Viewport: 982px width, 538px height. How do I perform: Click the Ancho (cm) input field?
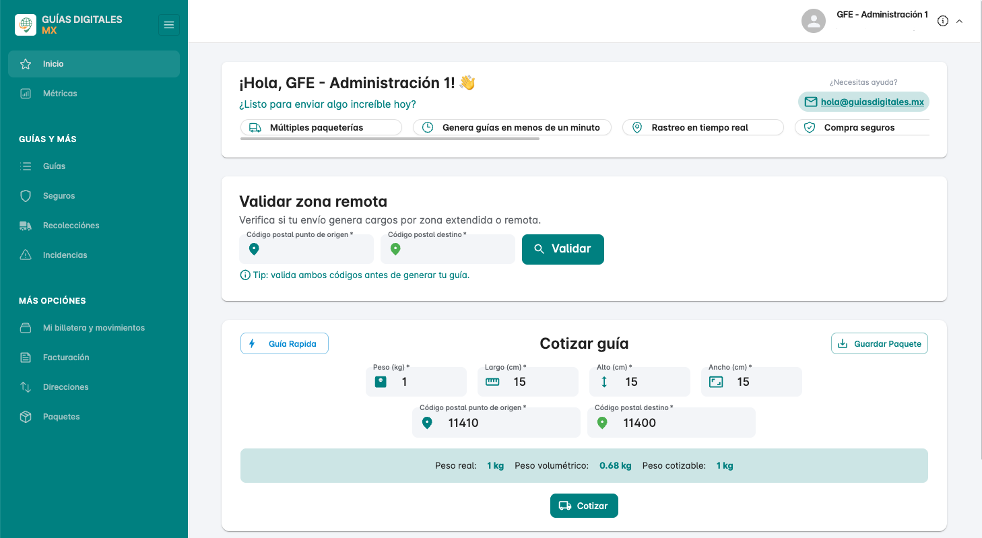tap(752, 382)
